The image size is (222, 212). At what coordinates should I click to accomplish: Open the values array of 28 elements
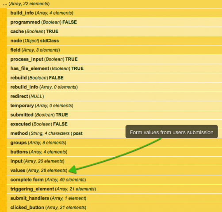click(114, 170)
